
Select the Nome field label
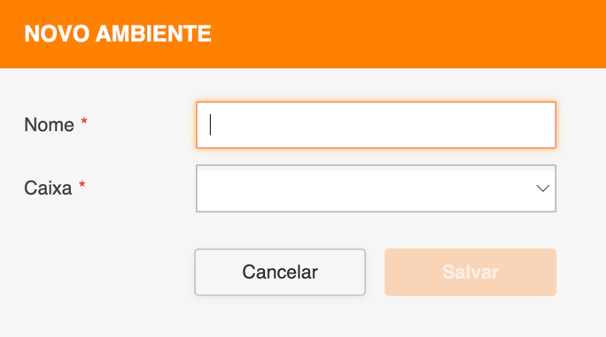click(x=49, y=125)
